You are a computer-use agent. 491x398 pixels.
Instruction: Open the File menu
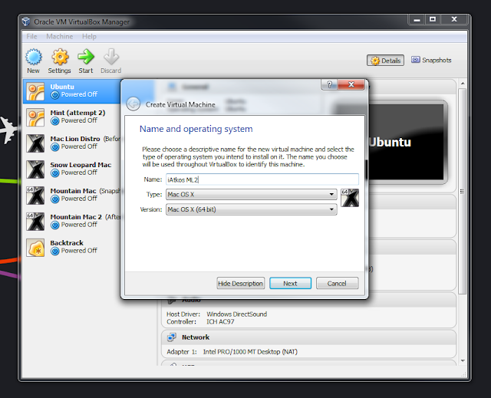tap(31, 36)
